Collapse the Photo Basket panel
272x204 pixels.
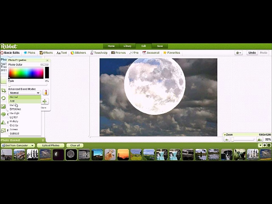pos(43,140)
